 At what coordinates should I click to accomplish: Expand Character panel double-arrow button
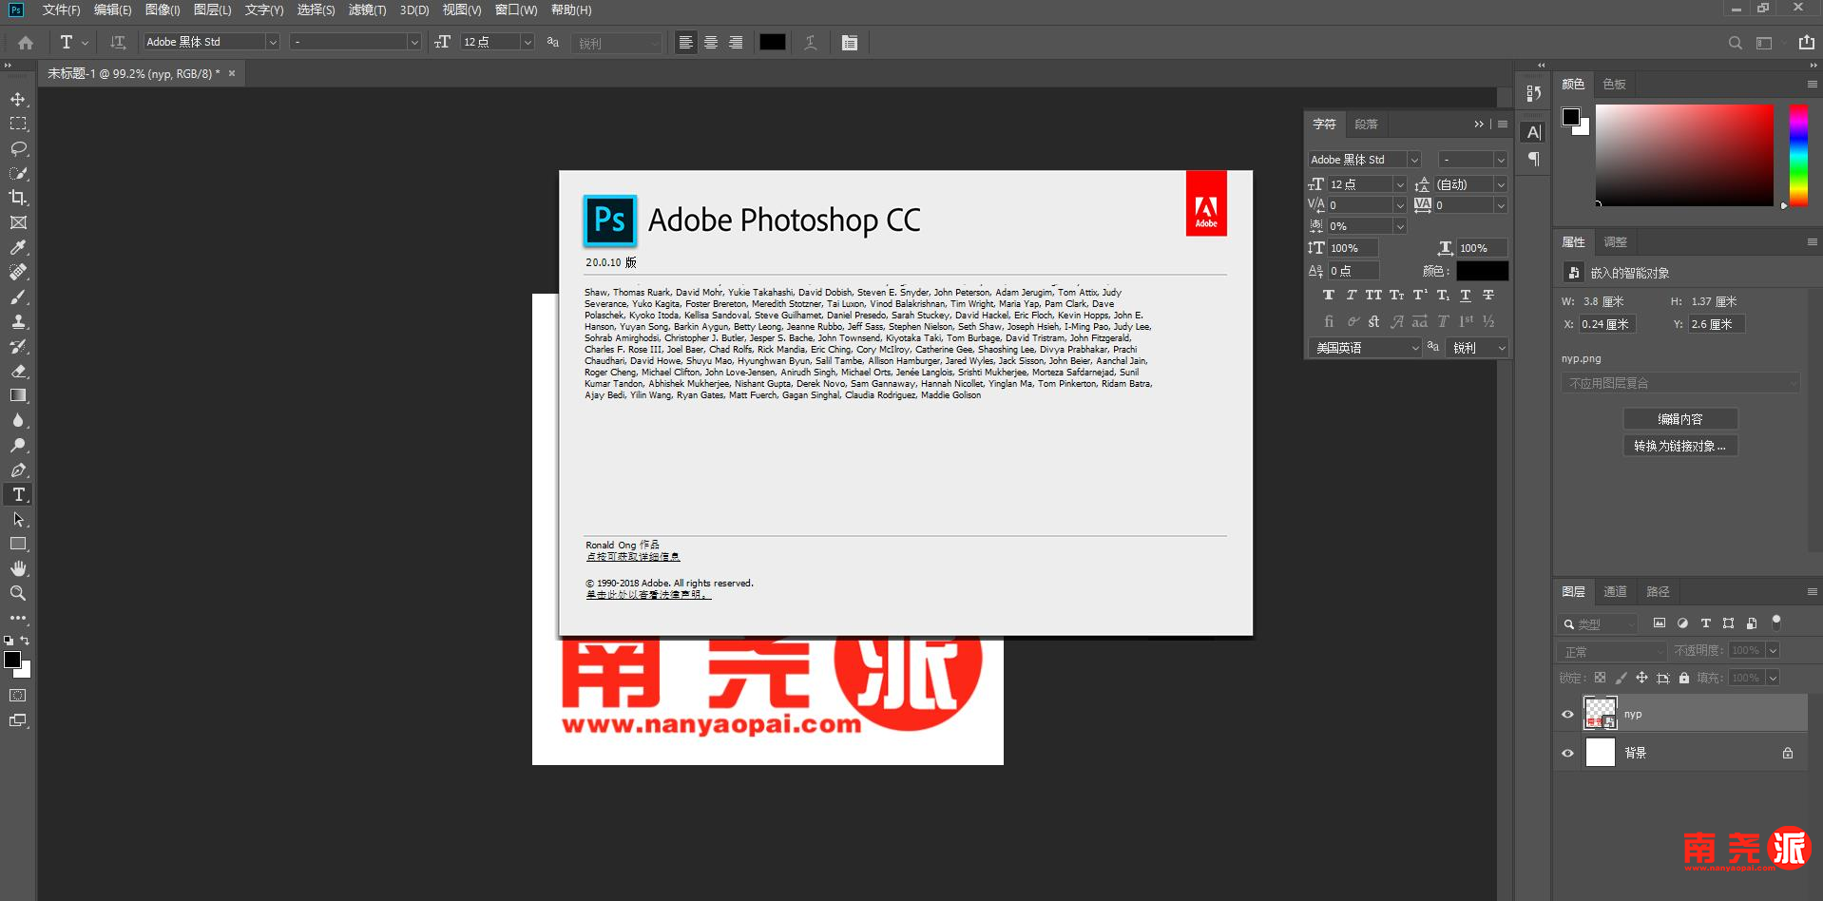[1479, 125]
